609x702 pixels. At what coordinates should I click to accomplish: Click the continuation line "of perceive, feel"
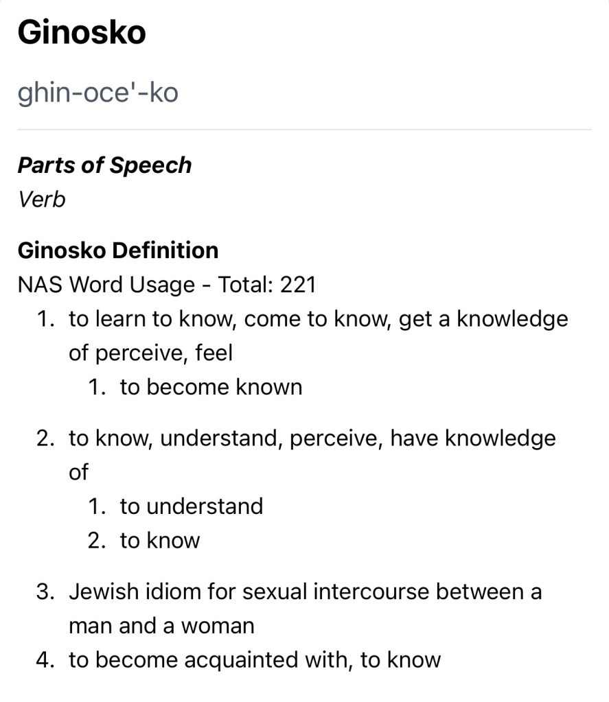150,353
